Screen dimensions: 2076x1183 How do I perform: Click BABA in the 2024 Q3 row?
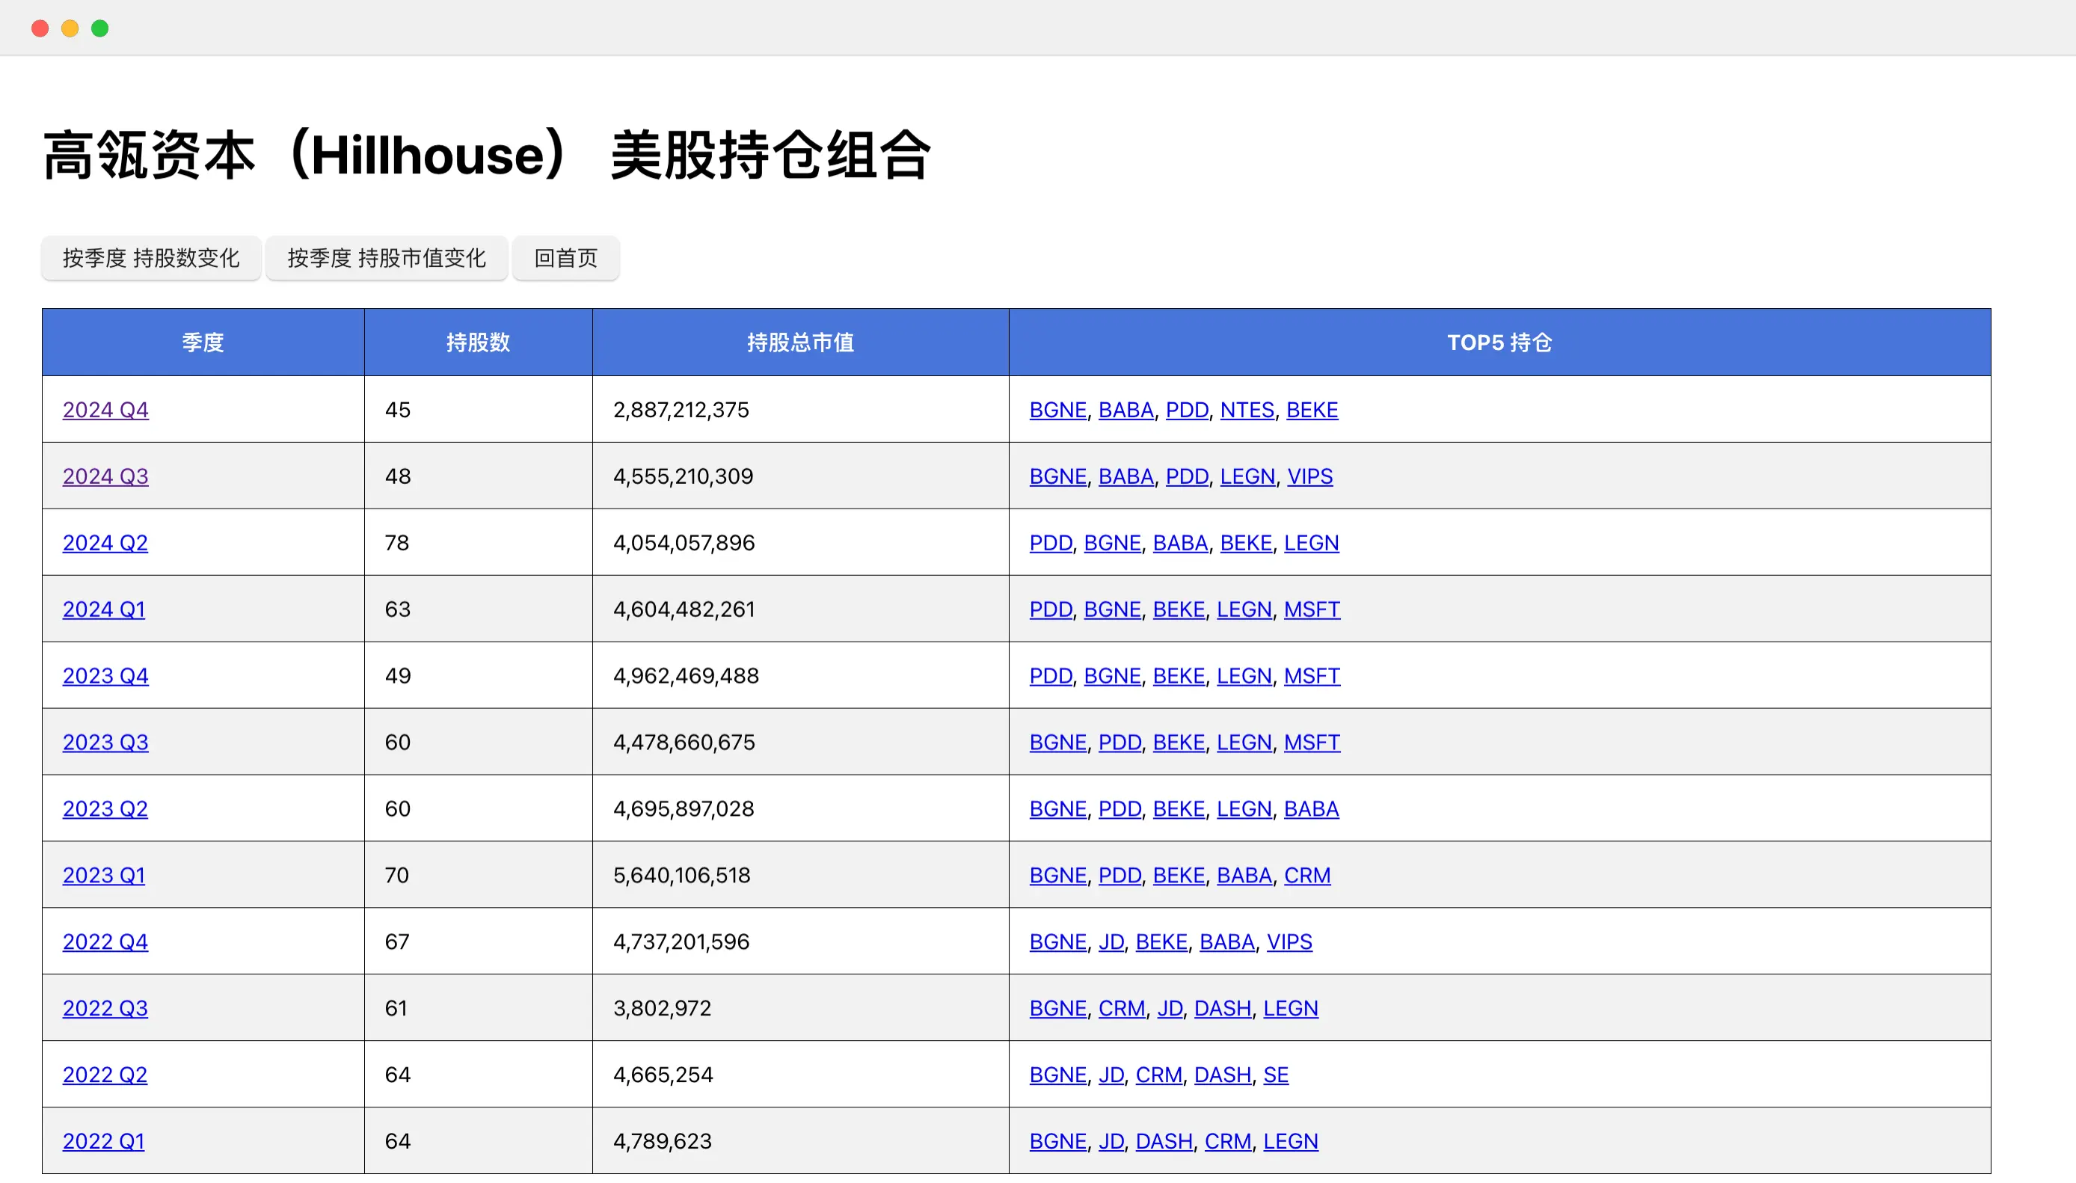pyautogui.click(x=1126, y=476)
